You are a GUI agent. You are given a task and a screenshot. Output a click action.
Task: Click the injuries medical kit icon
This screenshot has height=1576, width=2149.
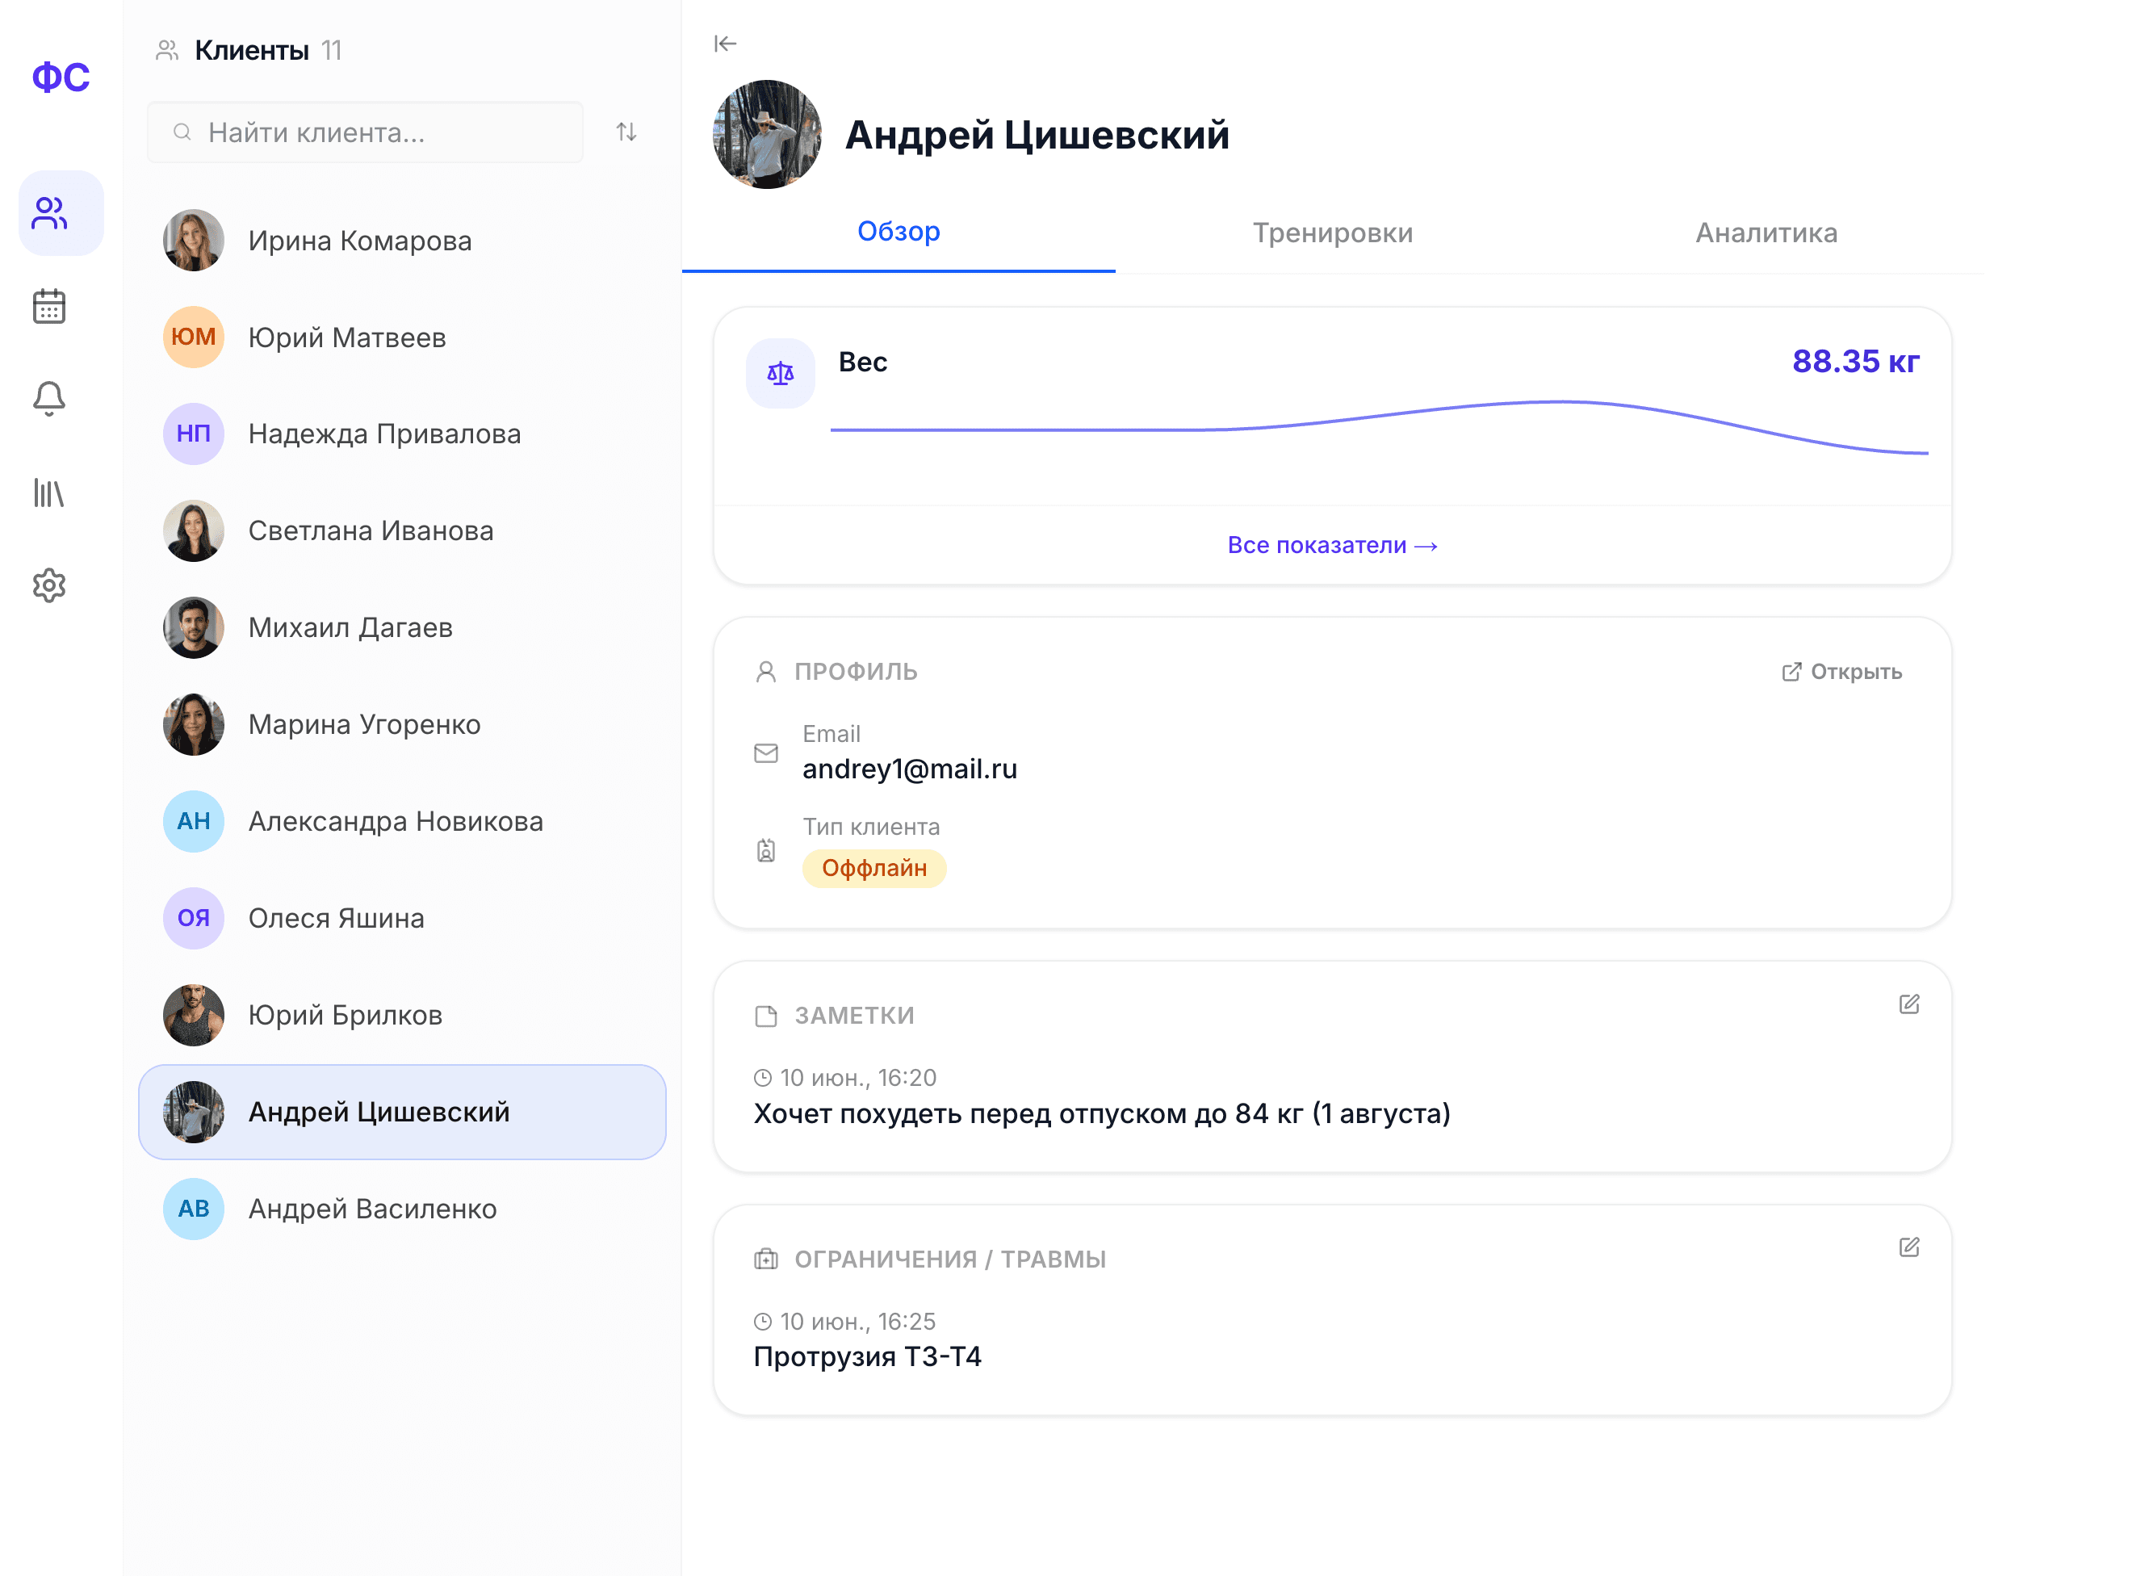tap(766, 1260)
